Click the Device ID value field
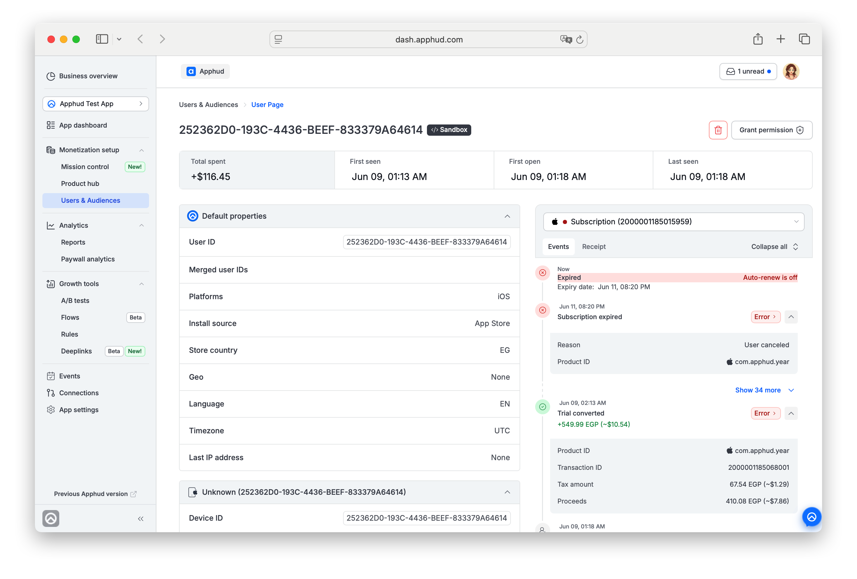 pos(426,518)
